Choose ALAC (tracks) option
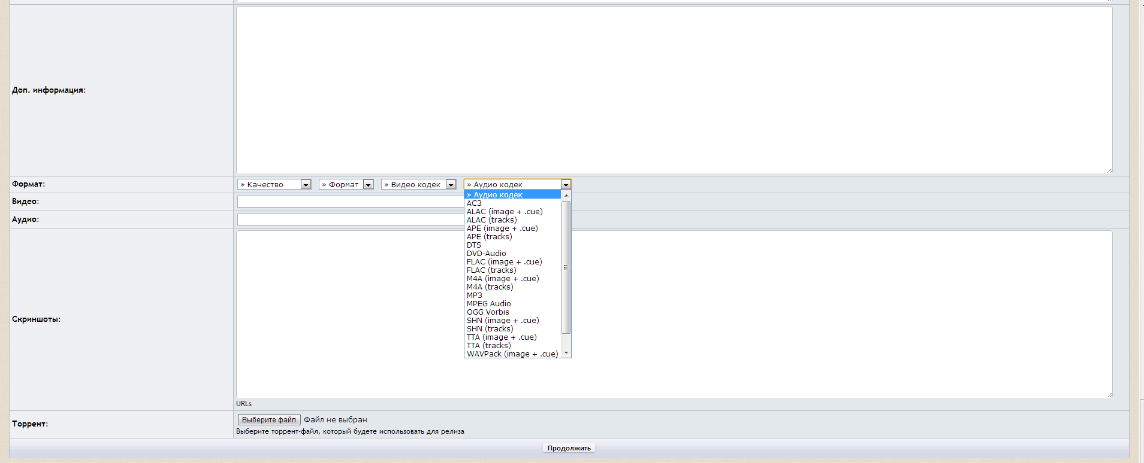 pos(513,220)
